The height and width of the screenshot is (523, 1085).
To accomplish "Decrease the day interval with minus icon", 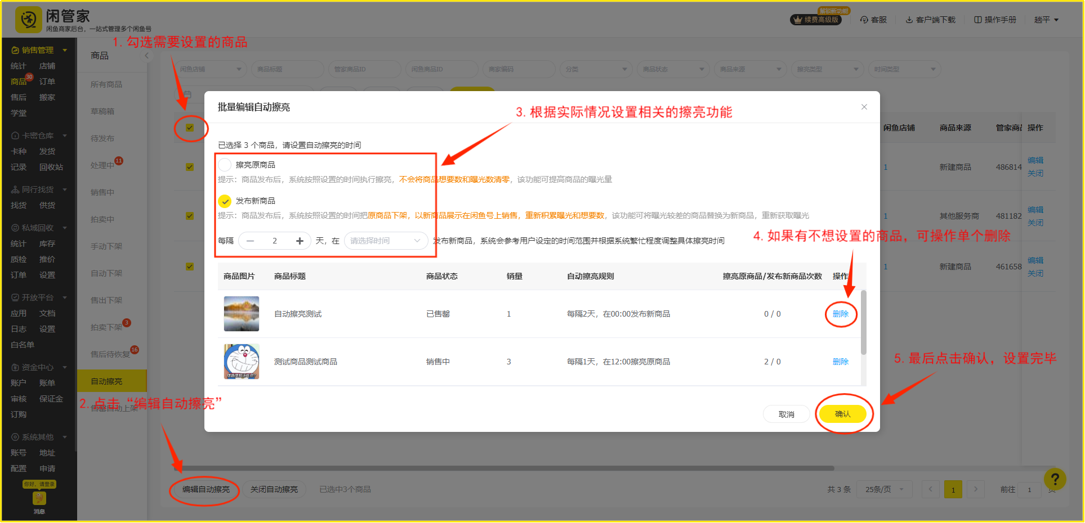I will (251, 241).
